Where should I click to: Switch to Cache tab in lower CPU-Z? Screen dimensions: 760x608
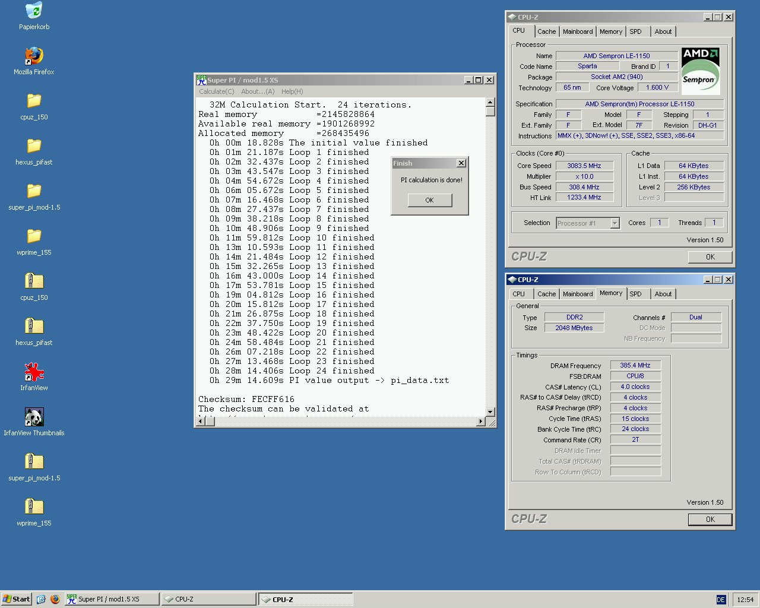click(x=546, y=294)
